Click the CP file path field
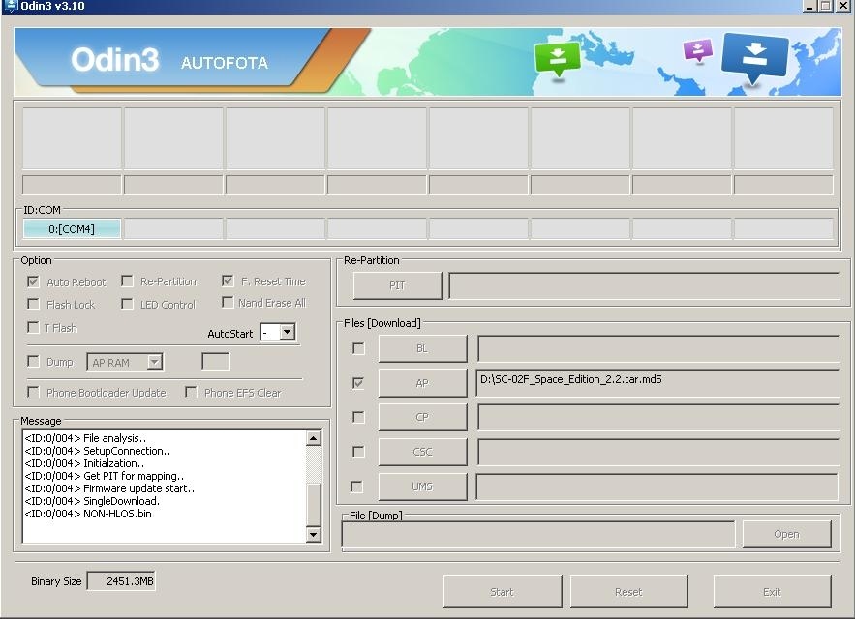 (658, 417)
